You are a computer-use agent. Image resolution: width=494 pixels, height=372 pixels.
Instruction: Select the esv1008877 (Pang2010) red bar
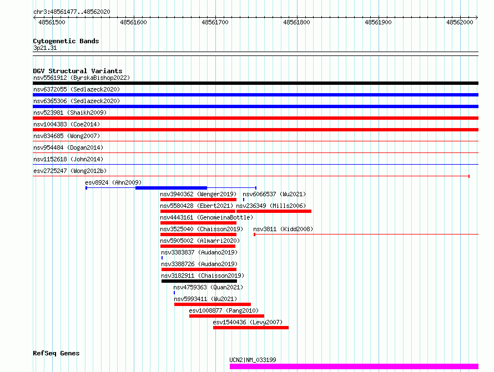click(x=227, y=316)
